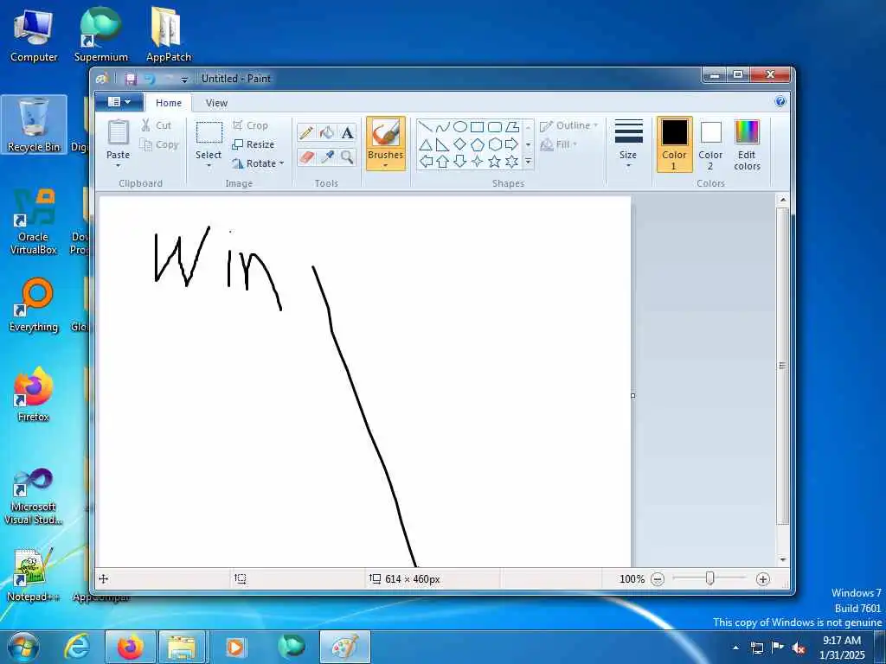Screen dimensions: 886x664
Task: Click the canvas right-edge resize handle
Action: (x=632, y=395)
